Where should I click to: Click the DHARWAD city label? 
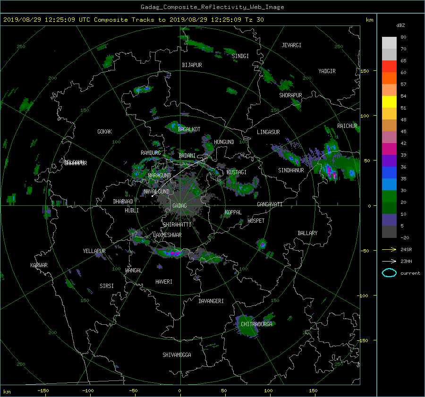123,202
